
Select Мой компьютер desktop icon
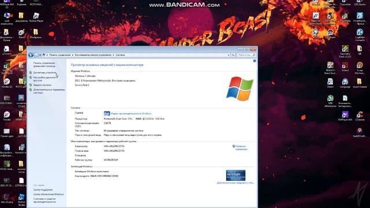tap(7, 18)
